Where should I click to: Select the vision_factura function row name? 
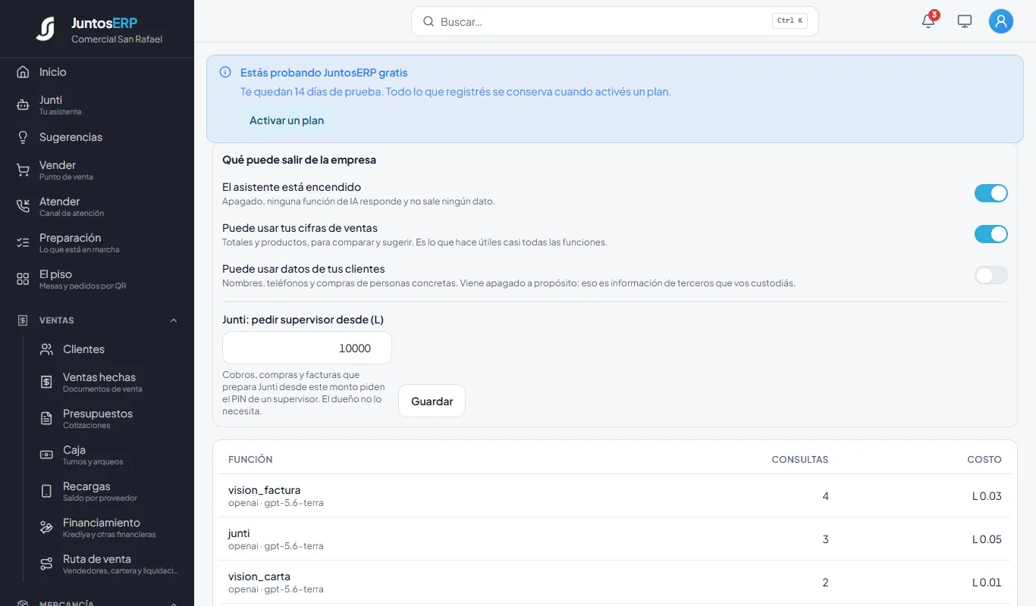[265, 490]
